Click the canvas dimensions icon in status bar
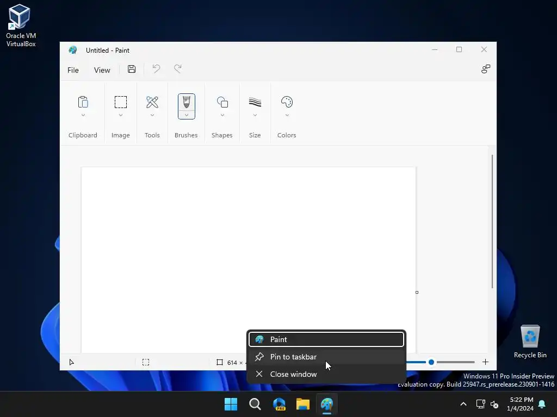The width and height of the screenshot is (557, 417). click(x=220, y=362)
